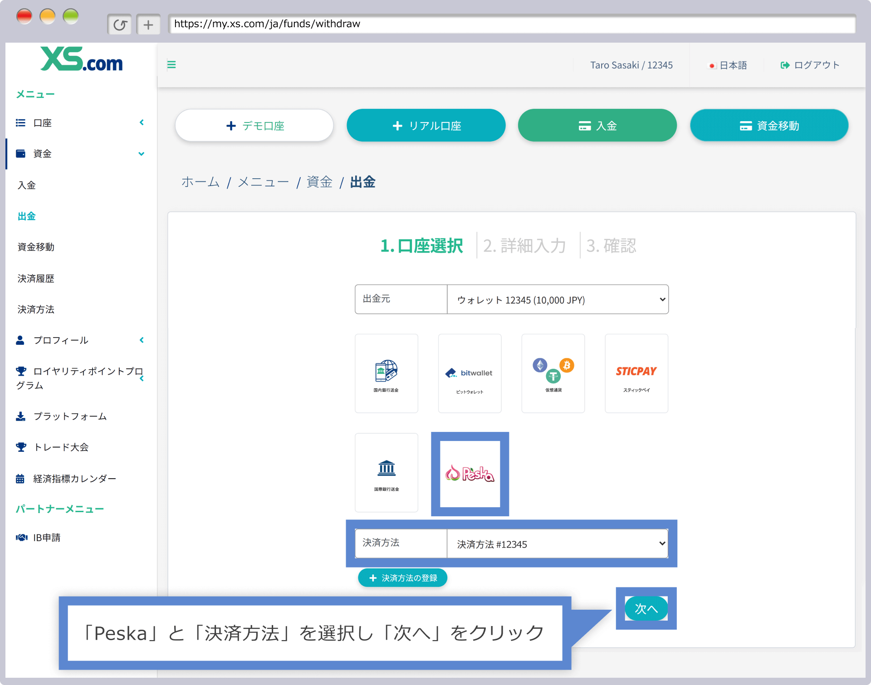Open トレード大会 menu item
The width and height of the screenshot is (871, 685).
pos(61,447)
